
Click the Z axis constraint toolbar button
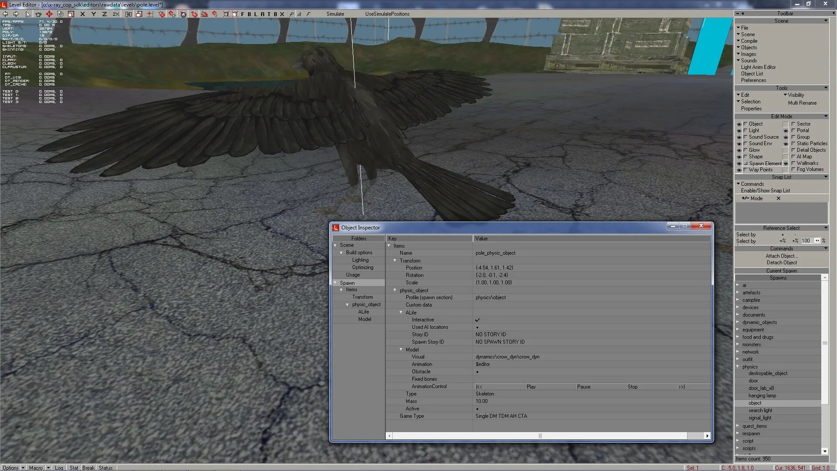105,14
